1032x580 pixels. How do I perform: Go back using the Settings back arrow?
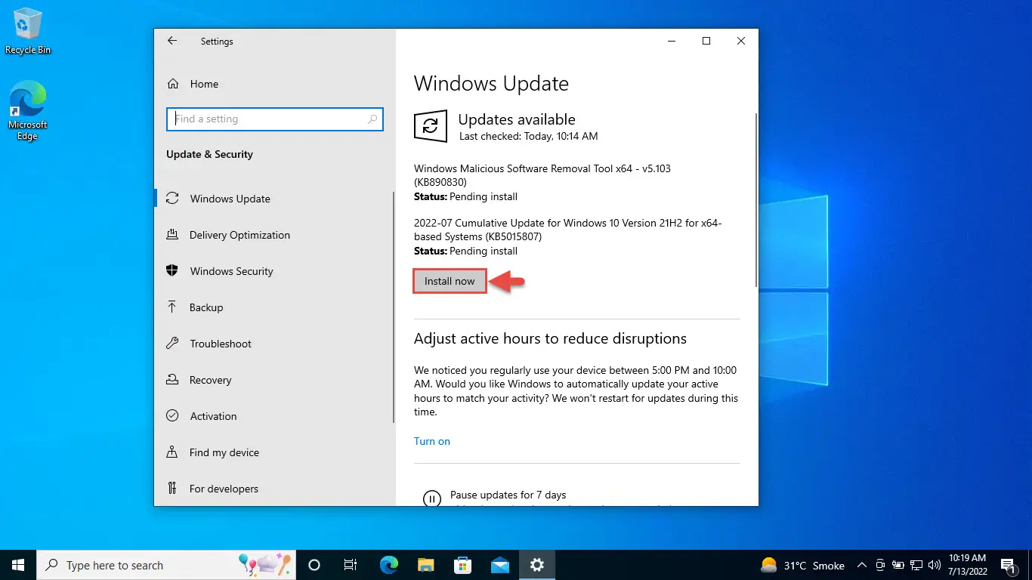[x=172, y=41]
